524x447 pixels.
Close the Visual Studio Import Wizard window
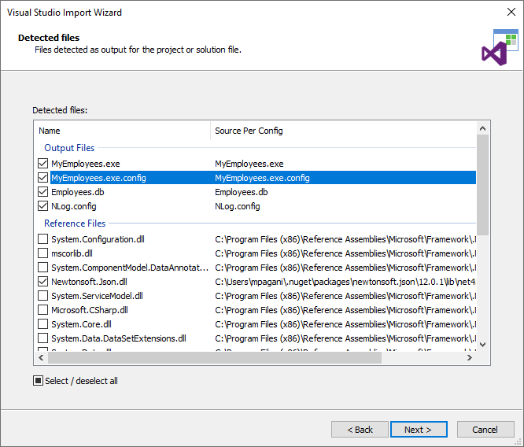(x=507, y=13)
